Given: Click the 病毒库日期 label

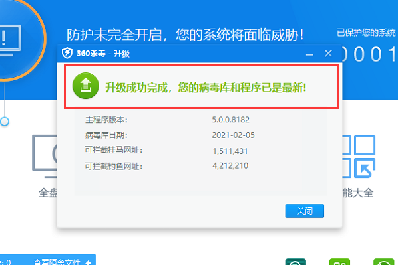Looking at the screenshot, I should [x=106, y=135].
